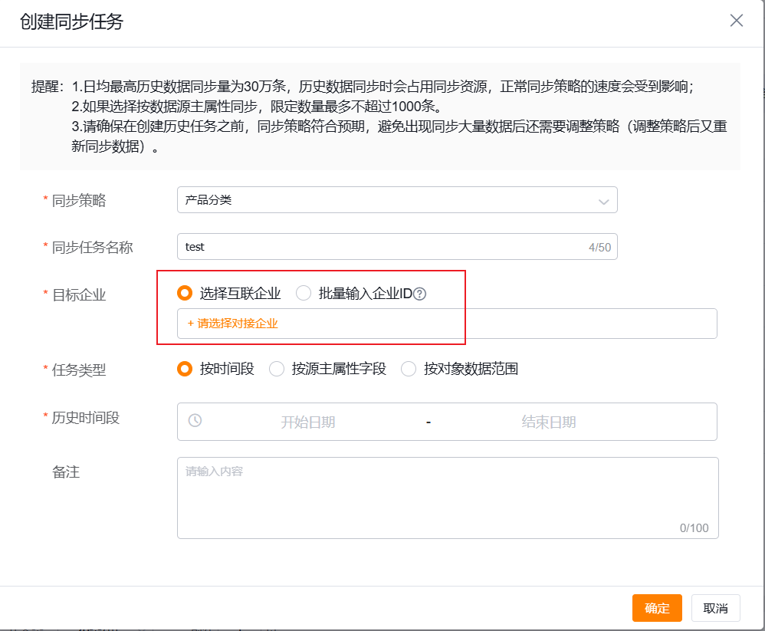This screenshot has width=765, height=631.
Task: Choose 按源主属性字段 as task type
Action: point(275,369)
